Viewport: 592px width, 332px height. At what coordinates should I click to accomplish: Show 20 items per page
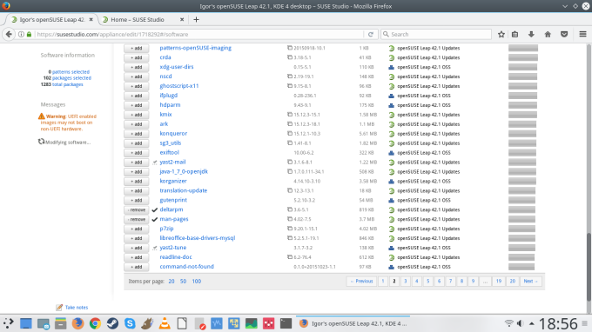tap(172, 281)
